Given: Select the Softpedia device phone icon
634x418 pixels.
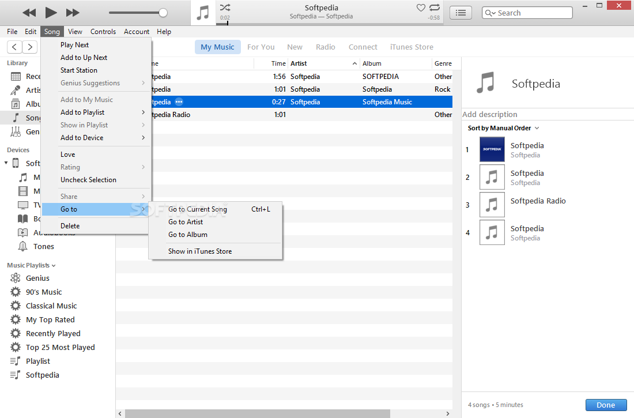Looking at the screenshot, I should point(16,163).
